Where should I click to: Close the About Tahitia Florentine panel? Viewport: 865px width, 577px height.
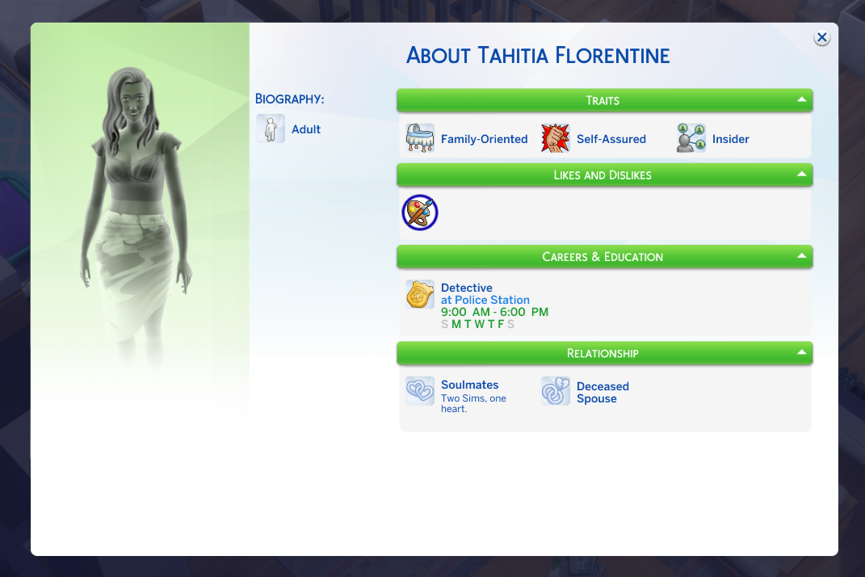pos(821,37)
